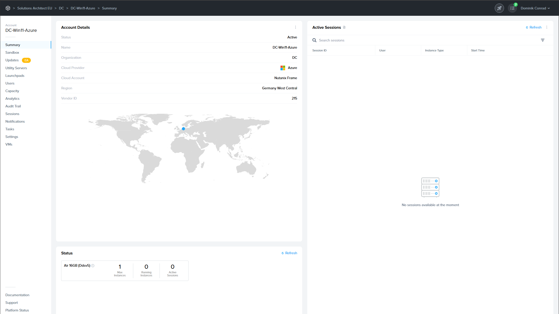Go to the Launchpads section
Viewport: 559px width, 314px height.
(15, 76)
